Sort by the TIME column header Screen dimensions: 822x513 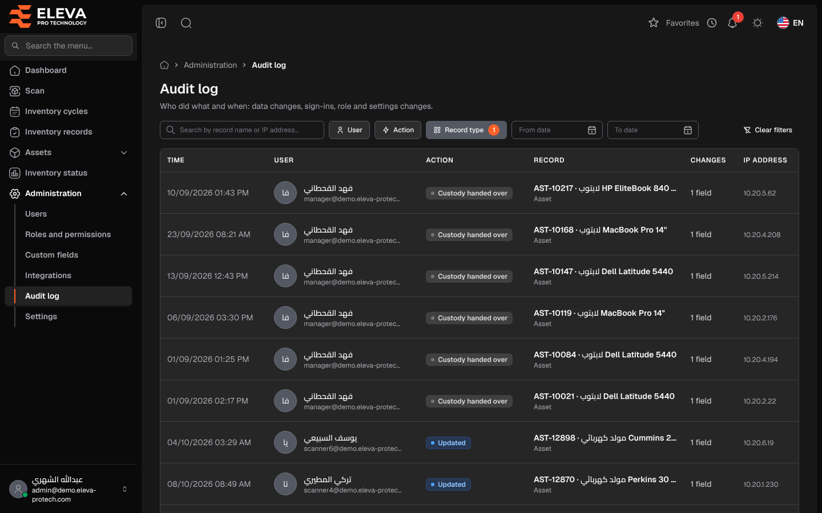coord(176,160)
